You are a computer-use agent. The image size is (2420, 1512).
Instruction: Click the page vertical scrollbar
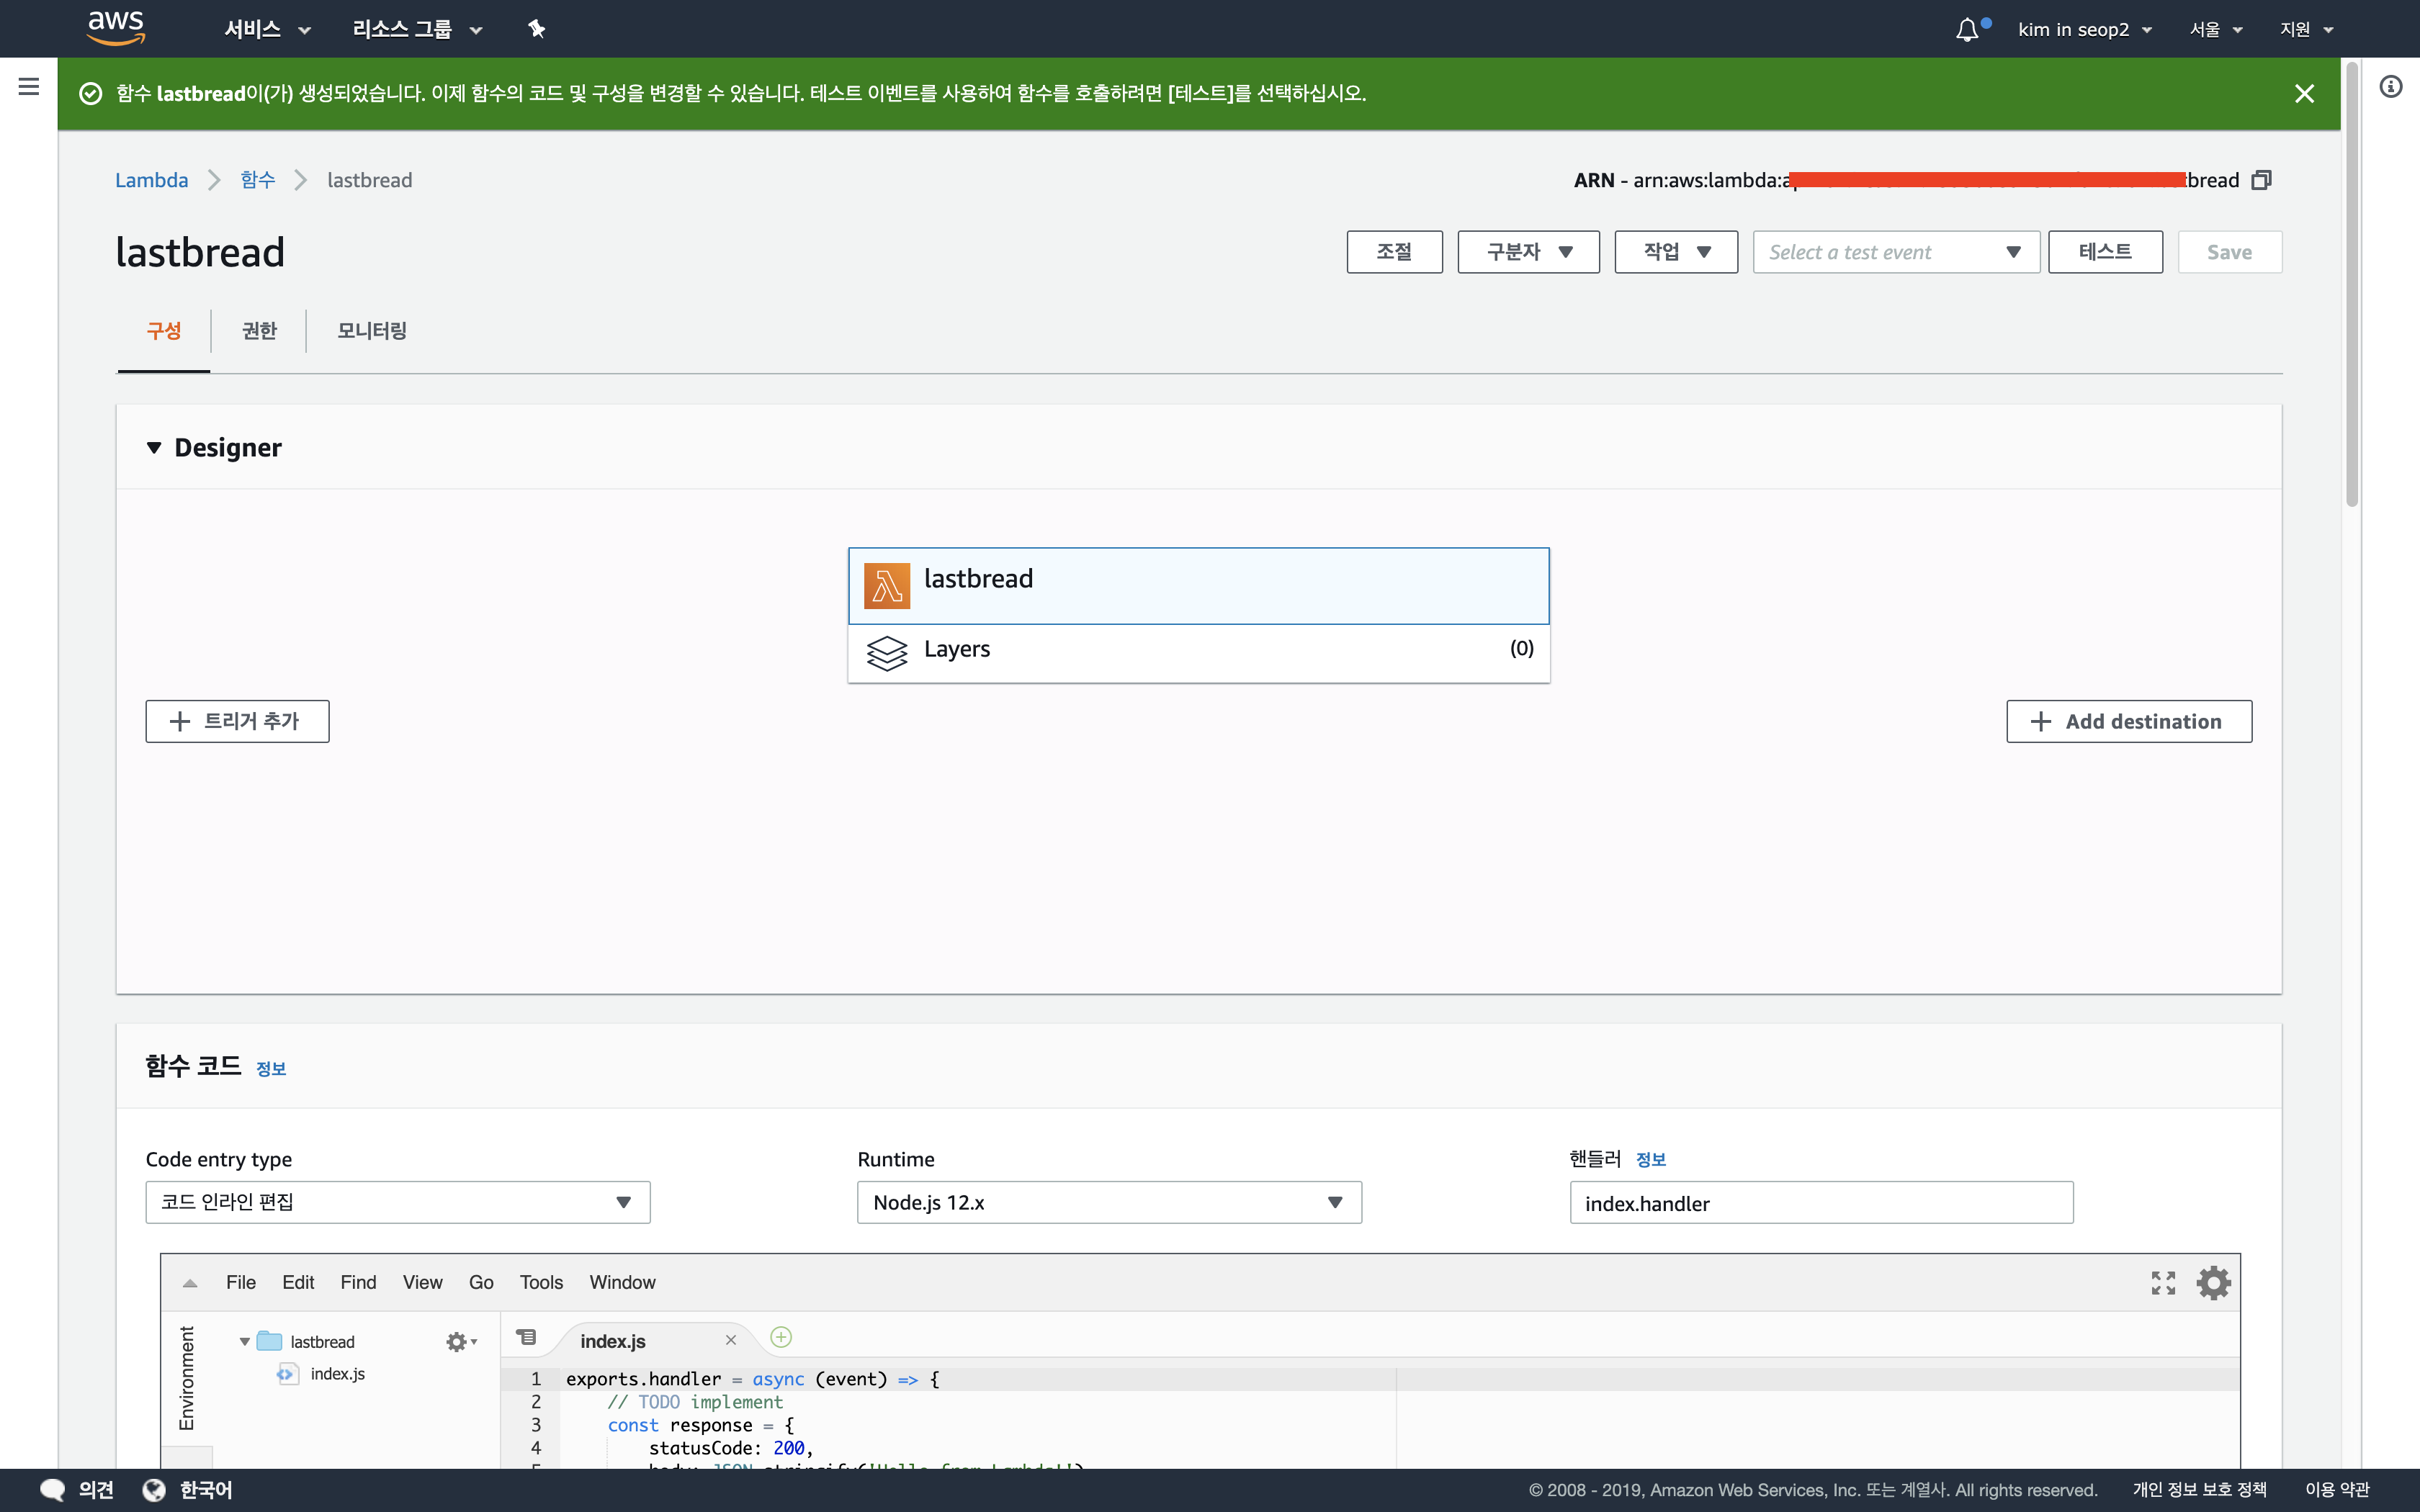[2352, 285]
